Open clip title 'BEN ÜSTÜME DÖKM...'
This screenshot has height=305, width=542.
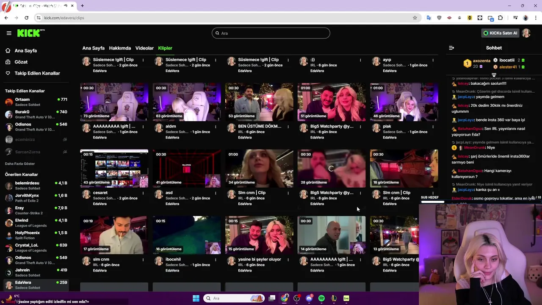(x=260, y=126)
